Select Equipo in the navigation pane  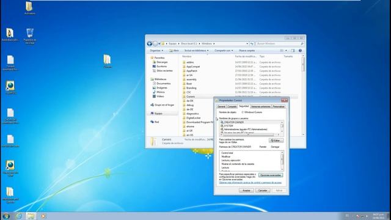158,114
